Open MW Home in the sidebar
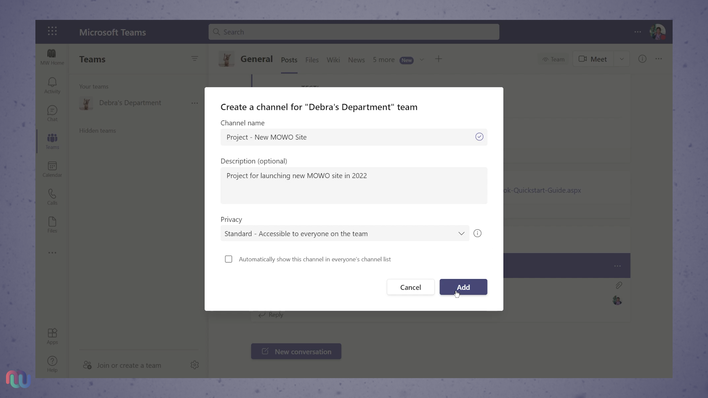708x398 pixels. click(52, 57)
